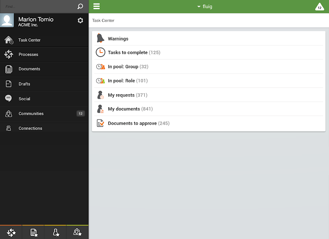Viewport: 329px width, 239px height.
Task: Open favorite communities in the bottom bar
Action: tap(78, 232)
